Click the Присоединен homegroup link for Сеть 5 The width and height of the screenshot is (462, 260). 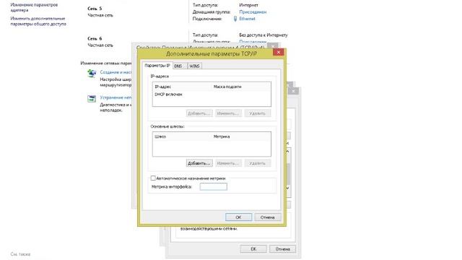tap(253, 12)
